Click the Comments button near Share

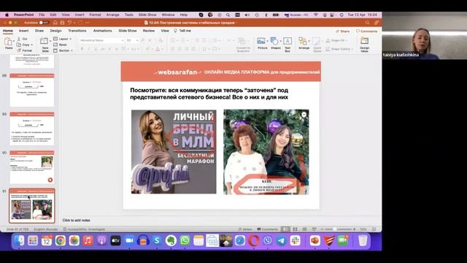[367, 31]
